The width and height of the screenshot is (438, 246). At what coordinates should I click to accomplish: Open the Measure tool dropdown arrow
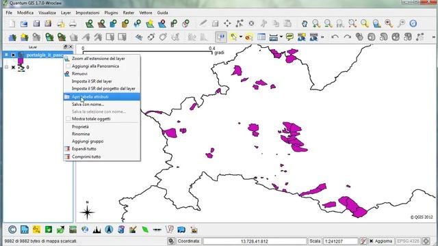click(281, 37)
